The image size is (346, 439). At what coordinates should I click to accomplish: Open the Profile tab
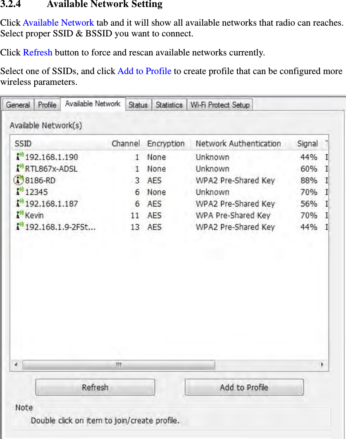[x=47, y=105]
